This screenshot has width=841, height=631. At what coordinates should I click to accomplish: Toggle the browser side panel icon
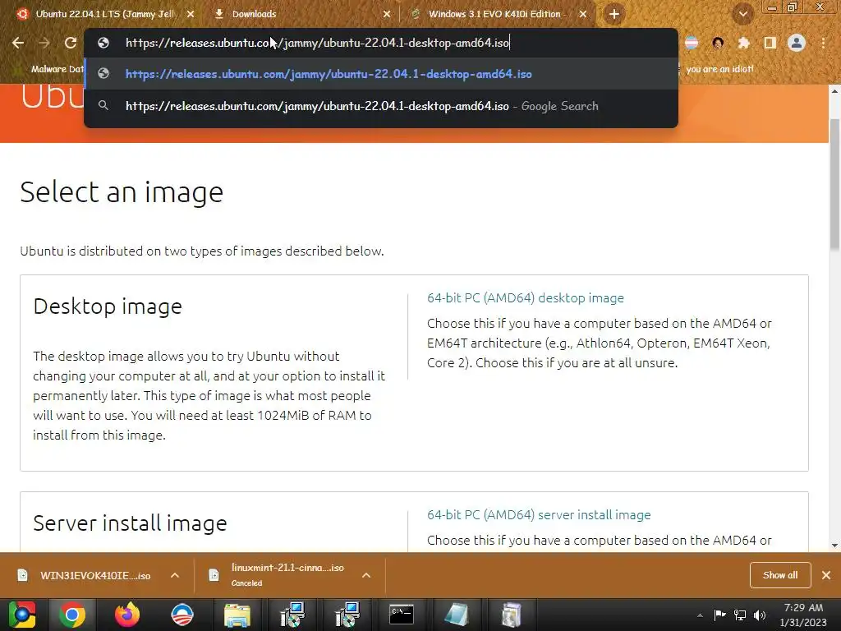tap(770, 43)
